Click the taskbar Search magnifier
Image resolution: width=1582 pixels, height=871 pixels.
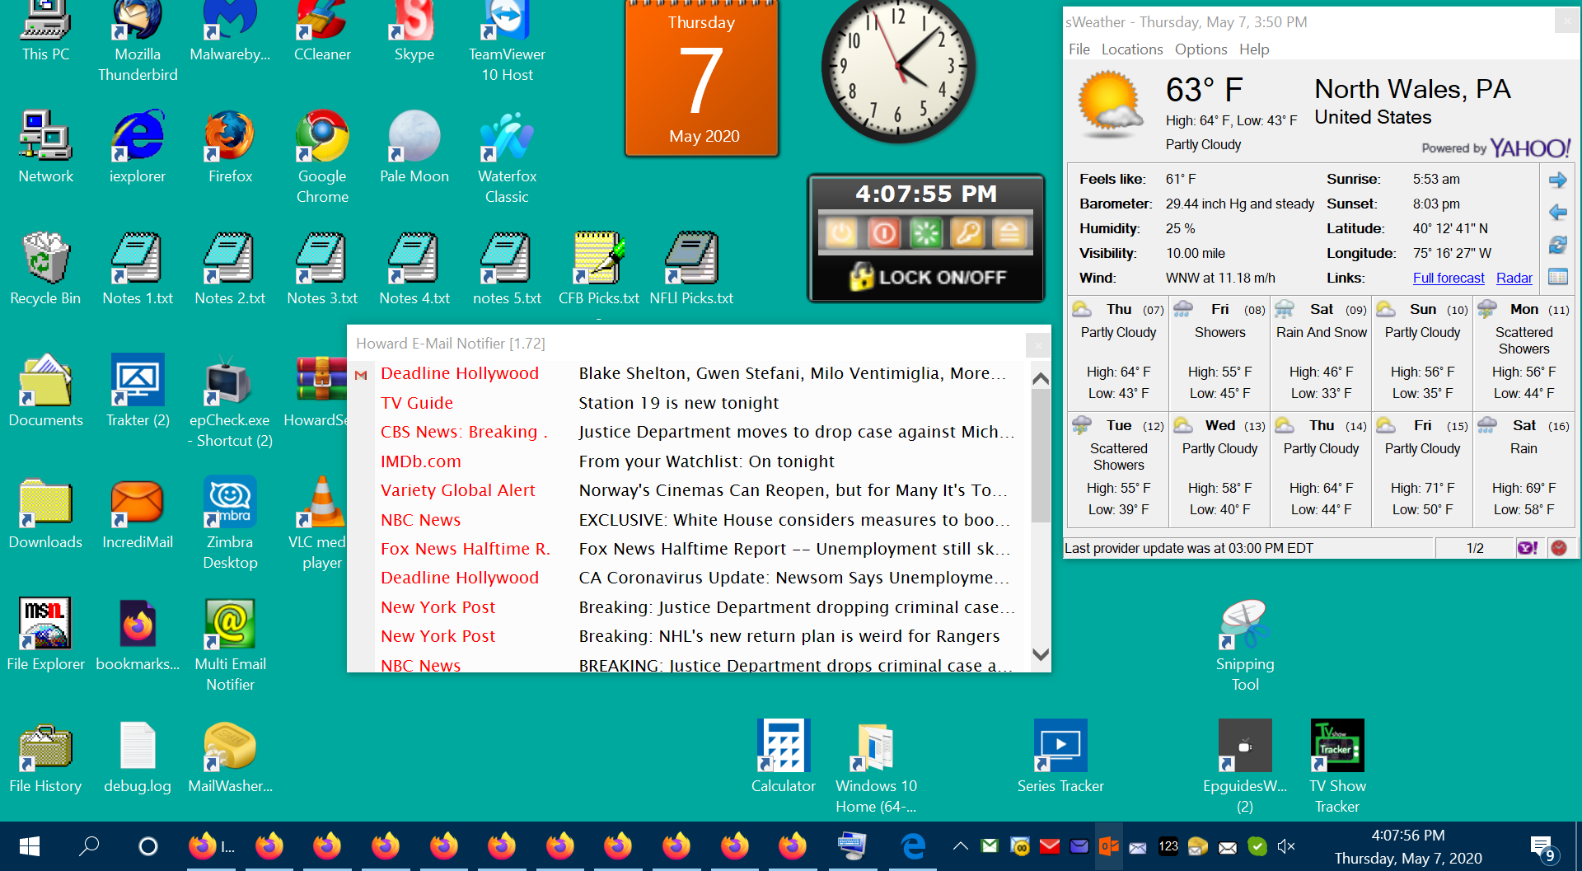(89, 846)
